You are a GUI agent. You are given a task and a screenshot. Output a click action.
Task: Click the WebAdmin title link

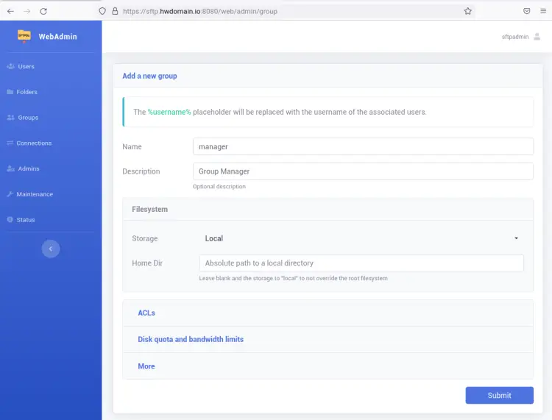57,36
